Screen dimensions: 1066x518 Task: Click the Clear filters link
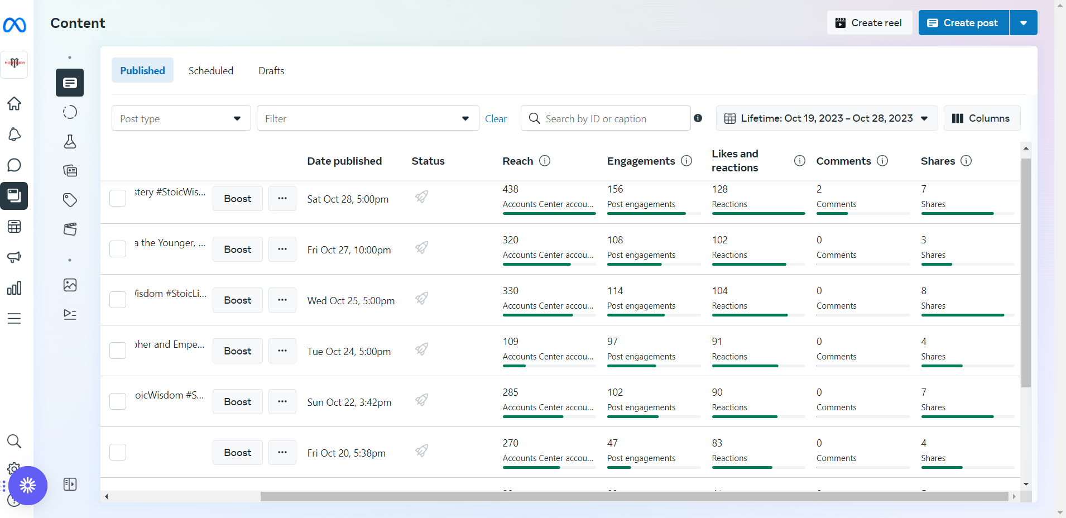click(496, 118)
